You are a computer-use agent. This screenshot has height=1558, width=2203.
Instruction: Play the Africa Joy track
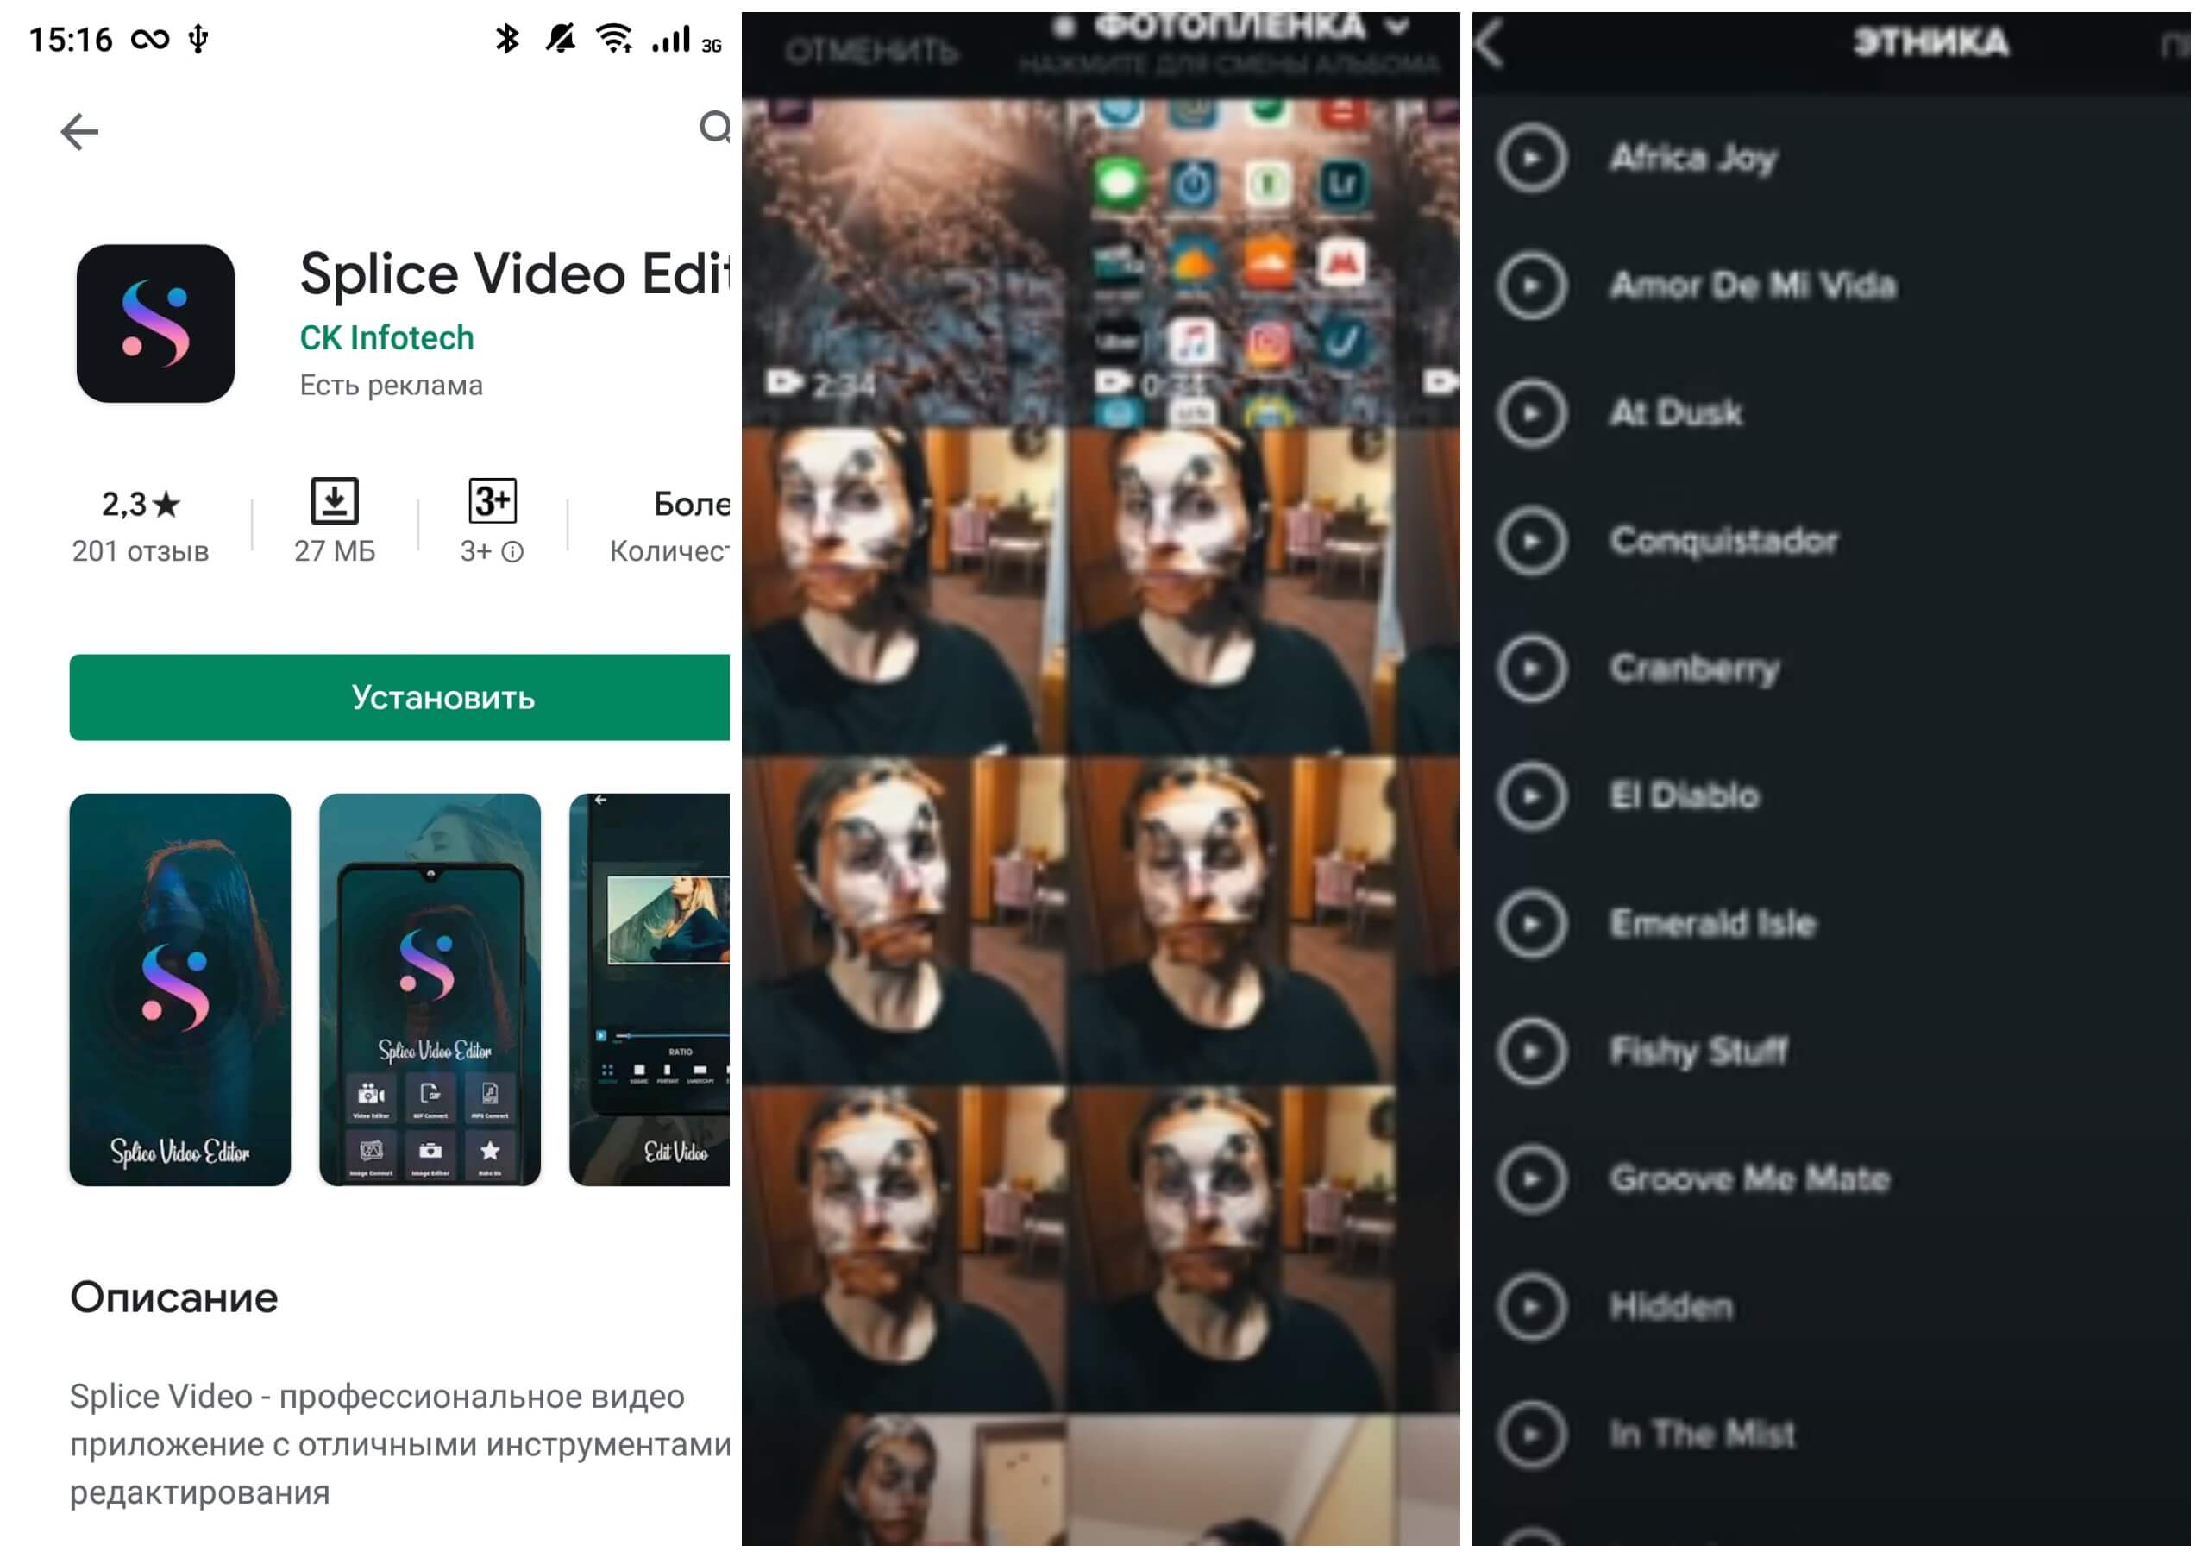point(1532,157)
